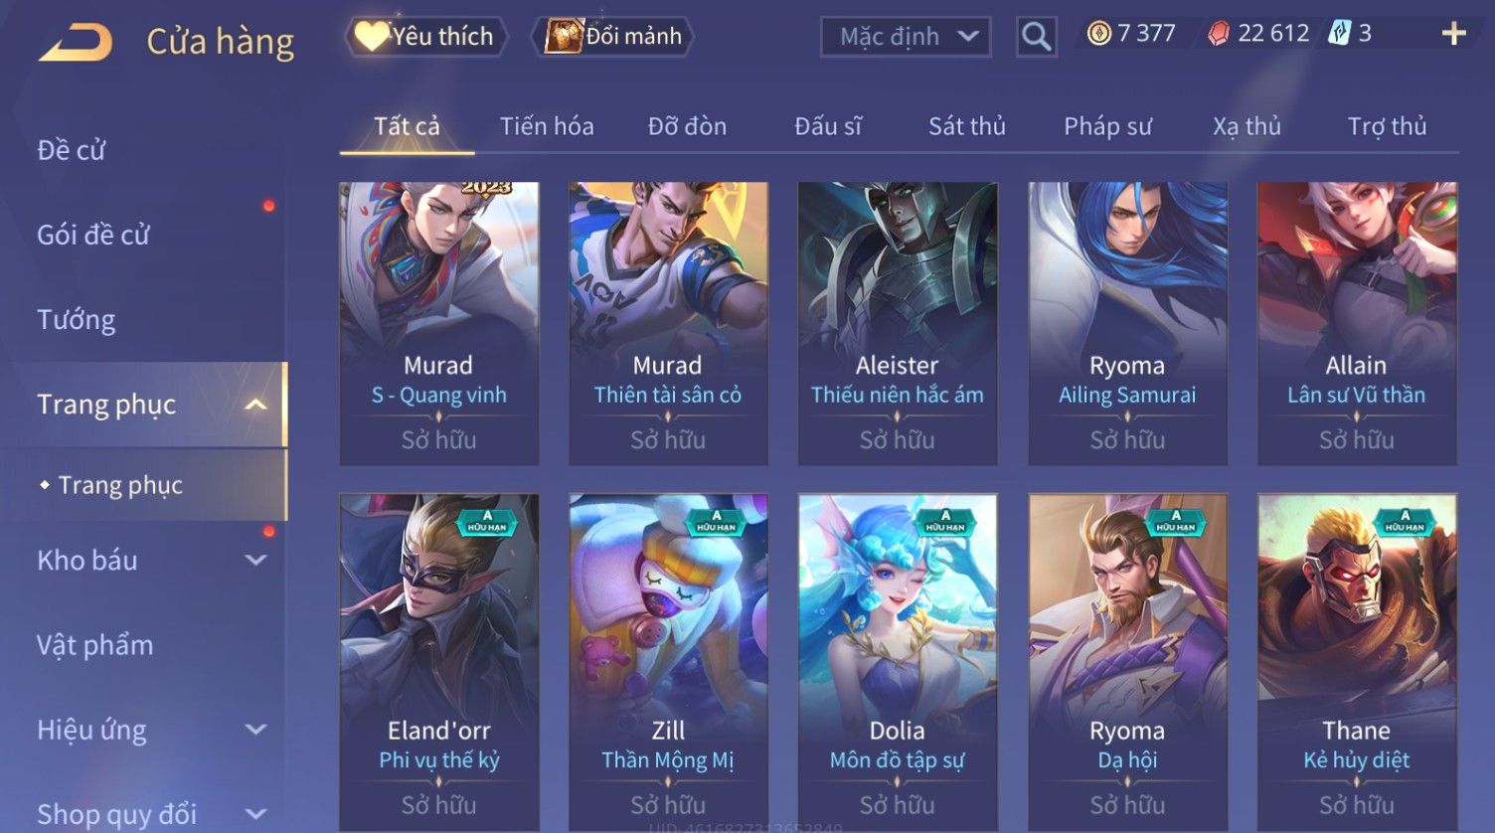Image resolution: width=1495 pixels, height=833 pixels.
Task: Select Allain Lân sư Vũ thần skin
Action: pos(1357,323)
